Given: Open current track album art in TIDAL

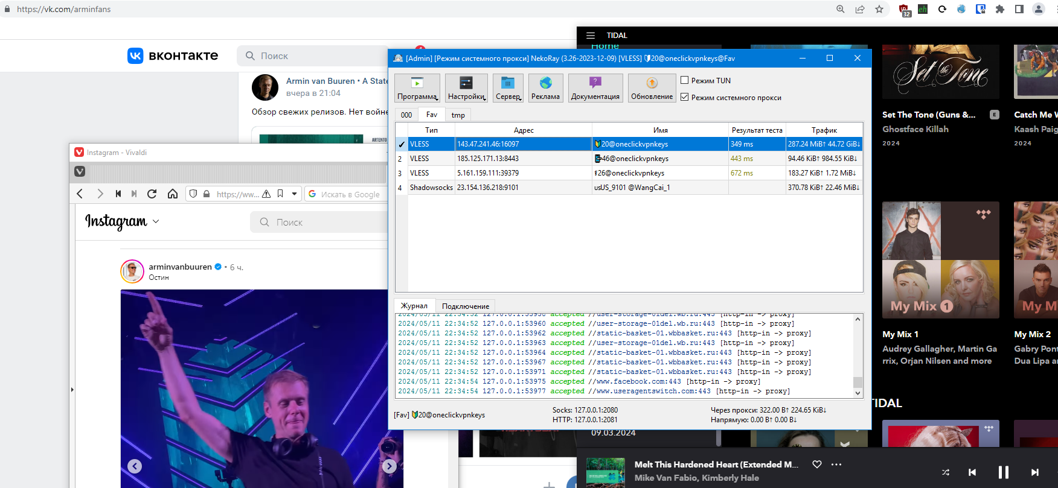Looking at the screenshot, I should 606,472.
